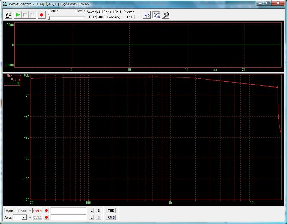Click the fps display field

(138, 17)
